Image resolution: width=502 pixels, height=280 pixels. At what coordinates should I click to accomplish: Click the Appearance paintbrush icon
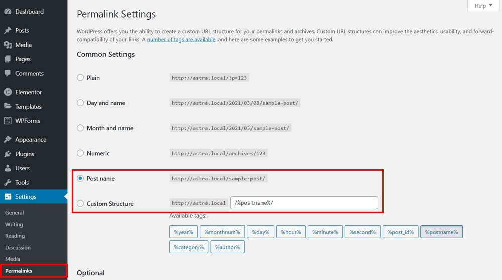click(x=8, y=140)
